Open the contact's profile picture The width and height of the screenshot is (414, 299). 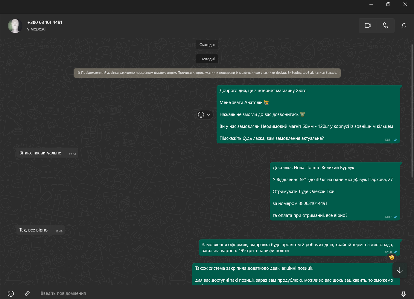[15, 26]
